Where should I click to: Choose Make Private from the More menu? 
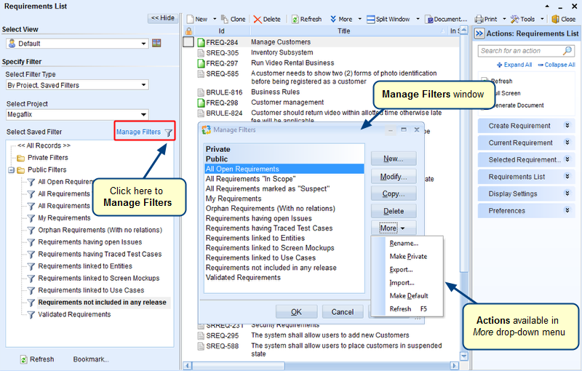coord(408,257)
